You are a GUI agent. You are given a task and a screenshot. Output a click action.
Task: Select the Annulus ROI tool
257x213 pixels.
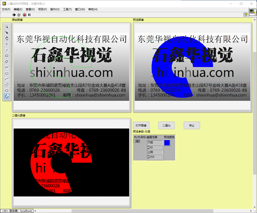coord(6,96)
